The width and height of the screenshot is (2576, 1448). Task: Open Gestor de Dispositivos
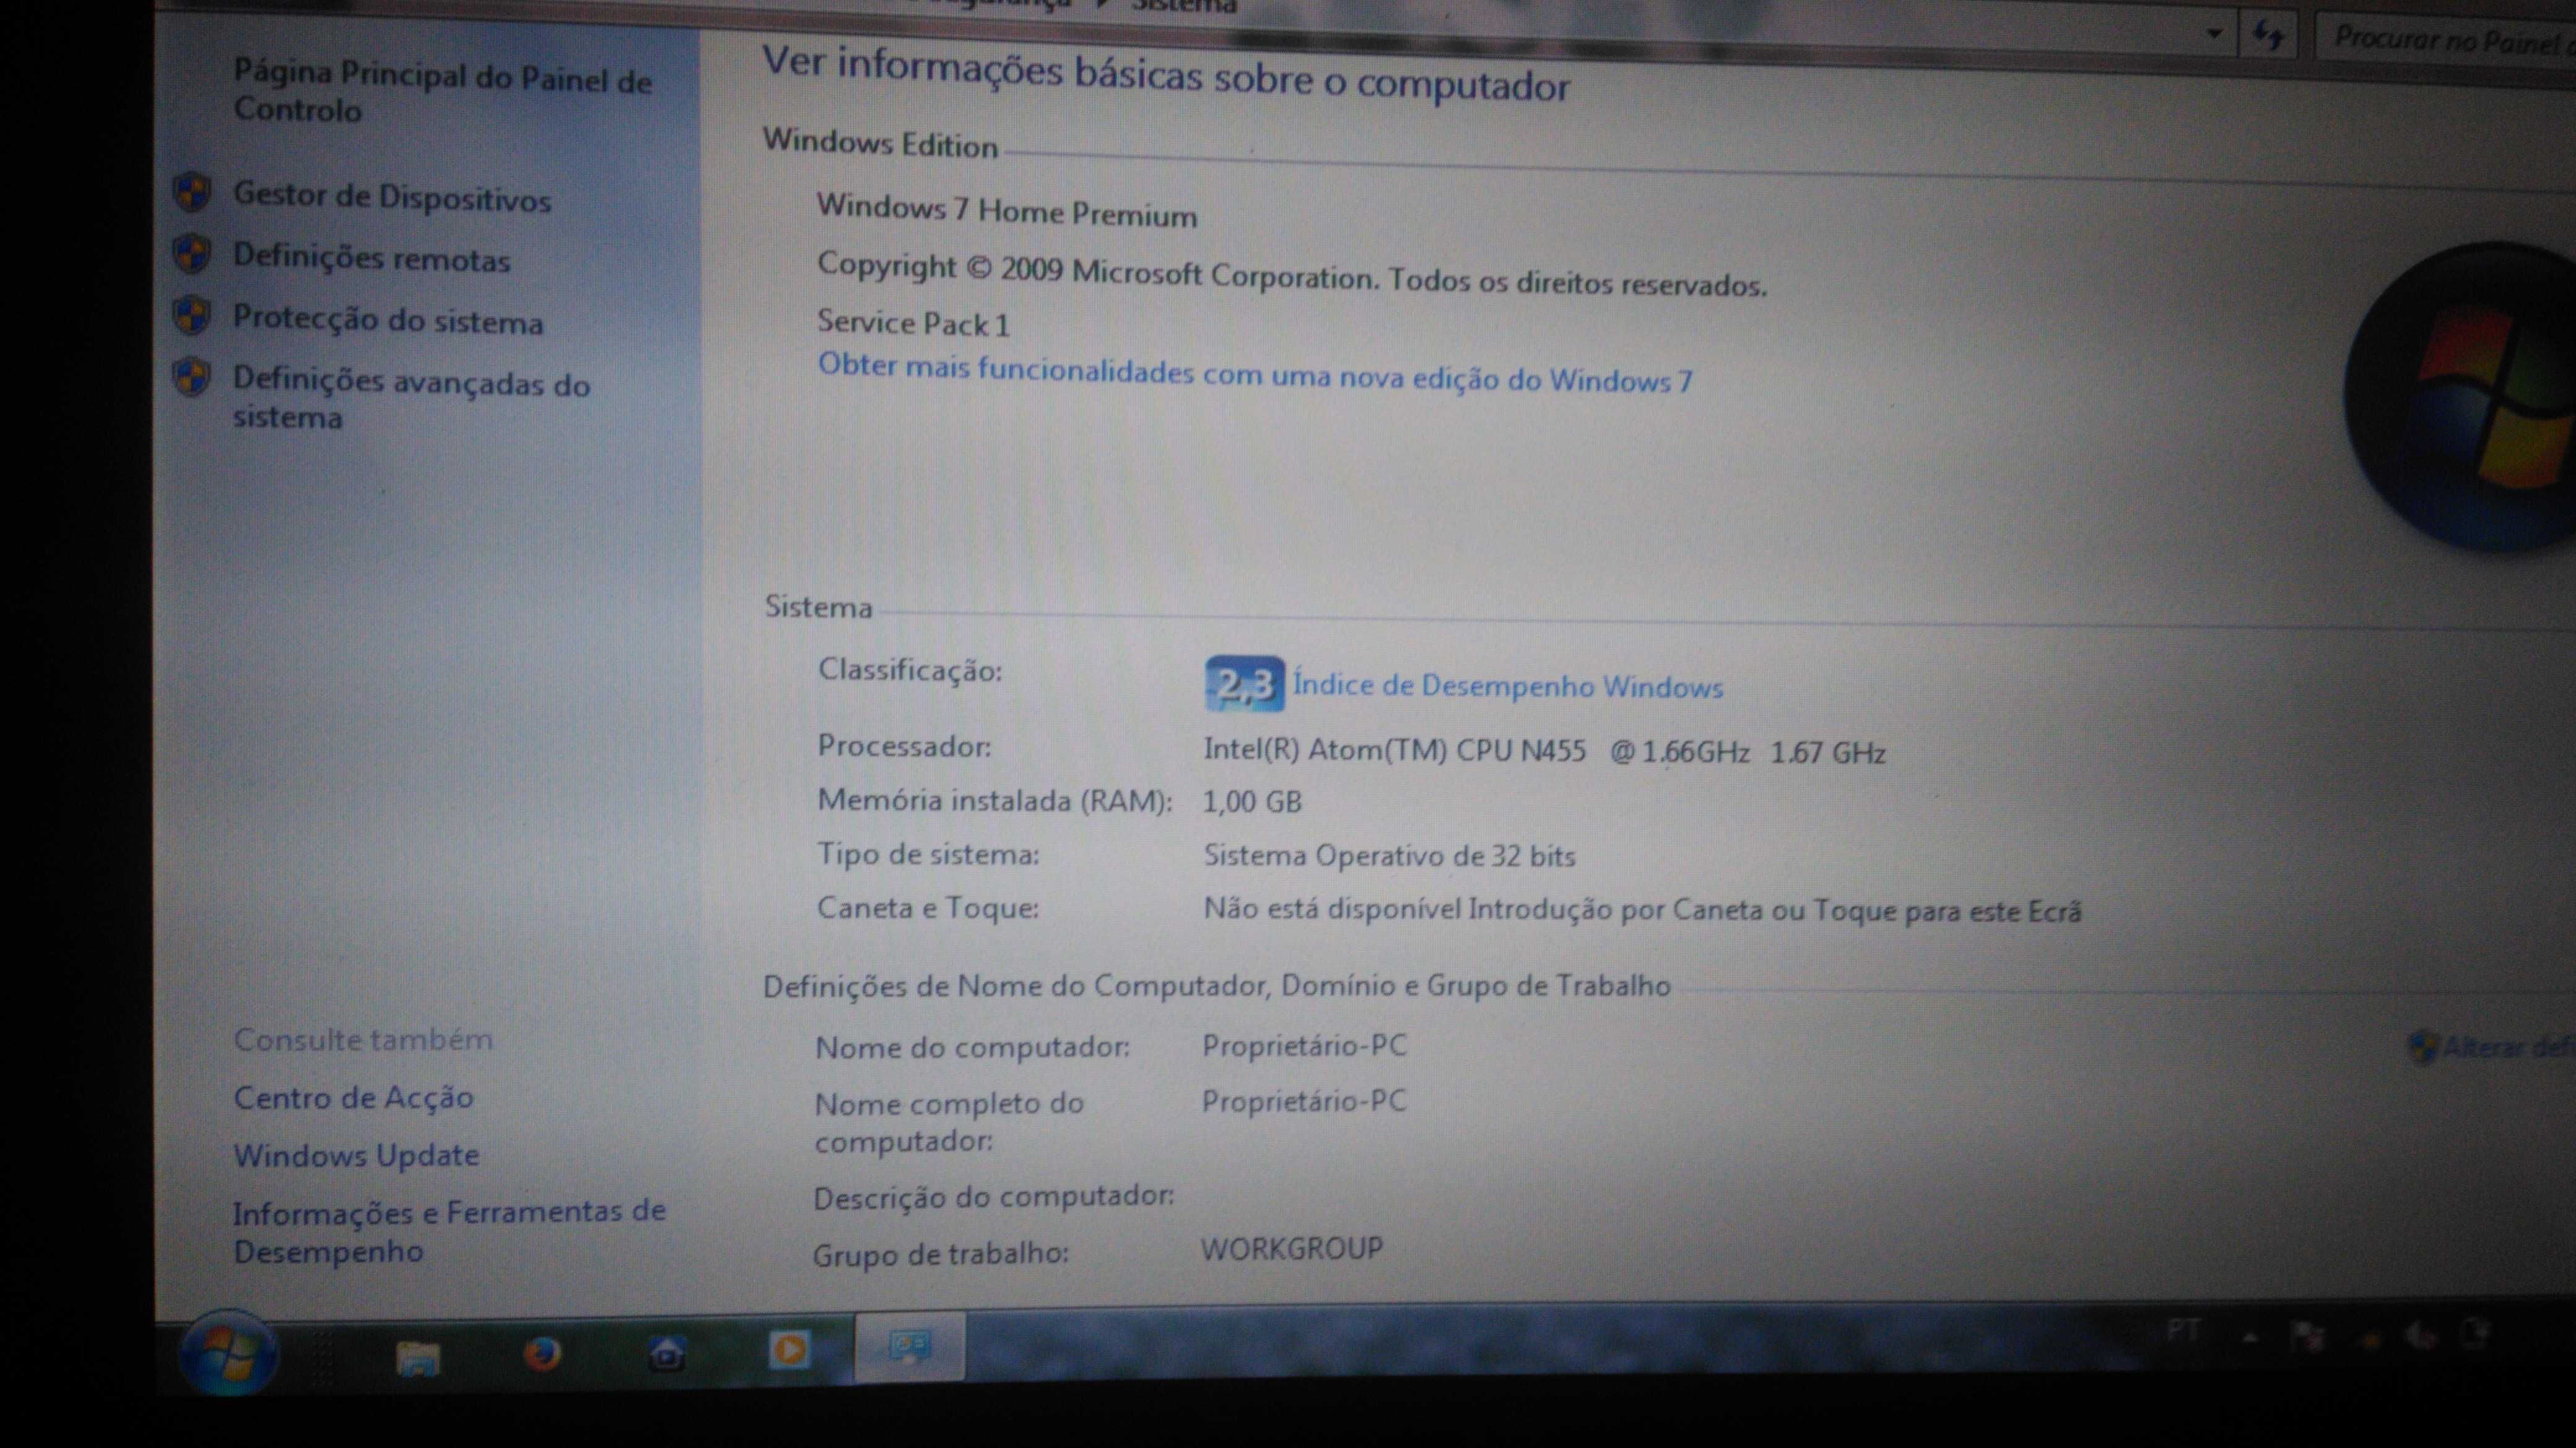(392, 197)
